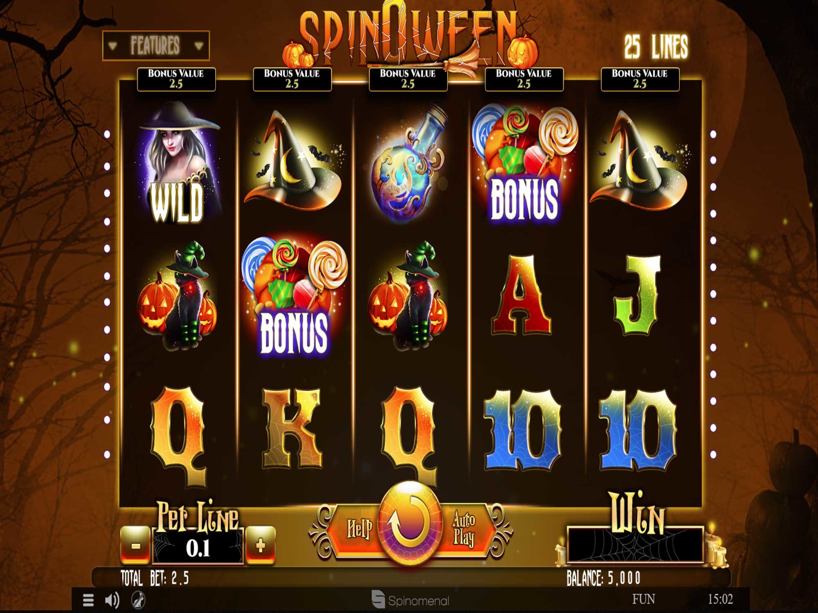Spin the reels with the round arrow button
The image size is (818, 613).
tap(410, 524)
